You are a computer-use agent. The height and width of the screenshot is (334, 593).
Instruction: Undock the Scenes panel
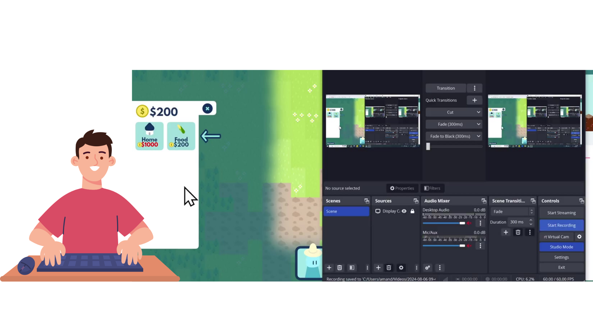367,201
